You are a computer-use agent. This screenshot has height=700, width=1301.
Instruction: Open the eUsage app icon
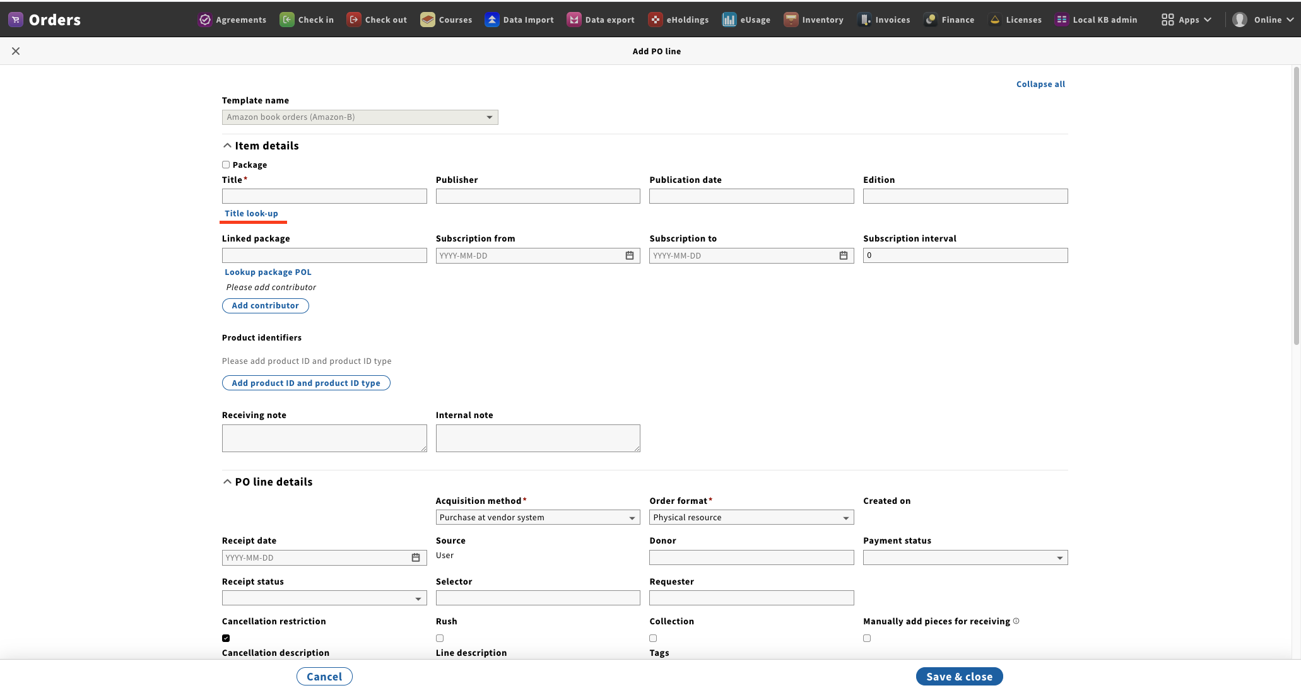[729, 20]
